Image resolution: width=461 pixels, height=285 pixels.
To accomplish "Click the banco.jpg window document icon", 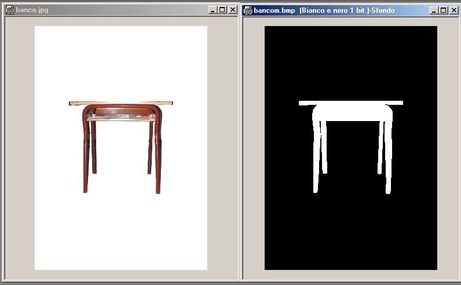I will coord(10,10).
